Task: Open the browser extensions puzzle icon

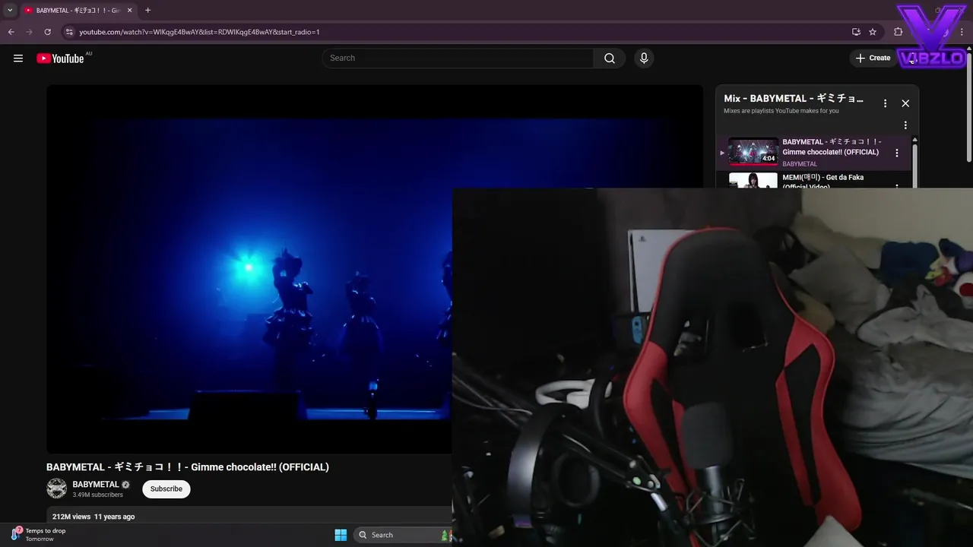Action: (x=899, y=32)
